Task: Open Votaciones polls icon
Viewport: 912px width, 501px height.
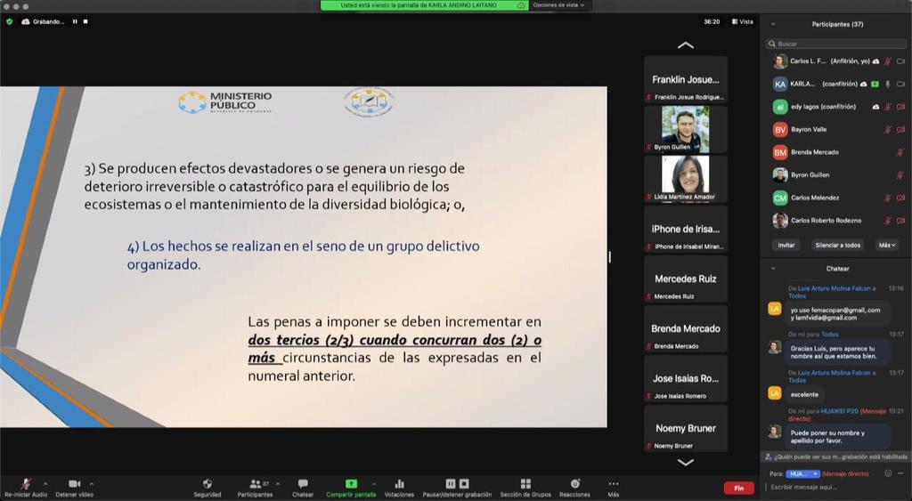Action: [399, 483]
